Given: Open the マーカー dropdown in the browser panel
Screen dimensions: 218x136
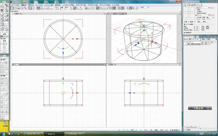Looking at the screenshot, I should 197,40.
